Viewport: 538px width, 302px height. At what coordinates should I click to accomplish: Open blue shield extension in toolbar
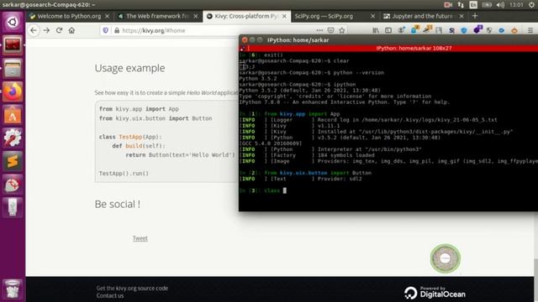point(464,30)
